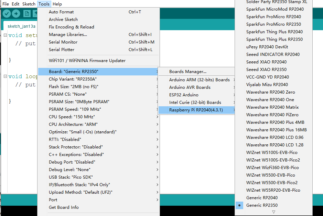323x216 pixels.
Task: Expand the USB Stack submenu arrow
Action: point(157,177)
